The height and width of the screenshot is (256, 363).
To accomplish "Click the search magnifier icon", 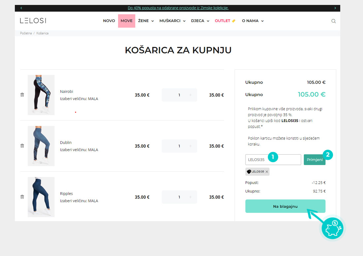I will point(333,21).
